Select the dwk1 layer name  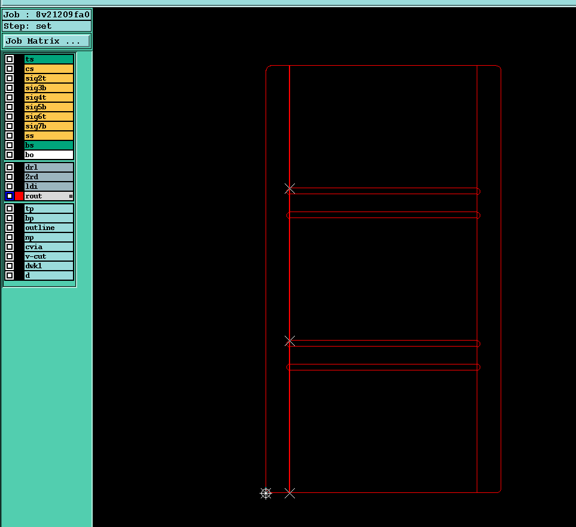[x=49, y=266]
